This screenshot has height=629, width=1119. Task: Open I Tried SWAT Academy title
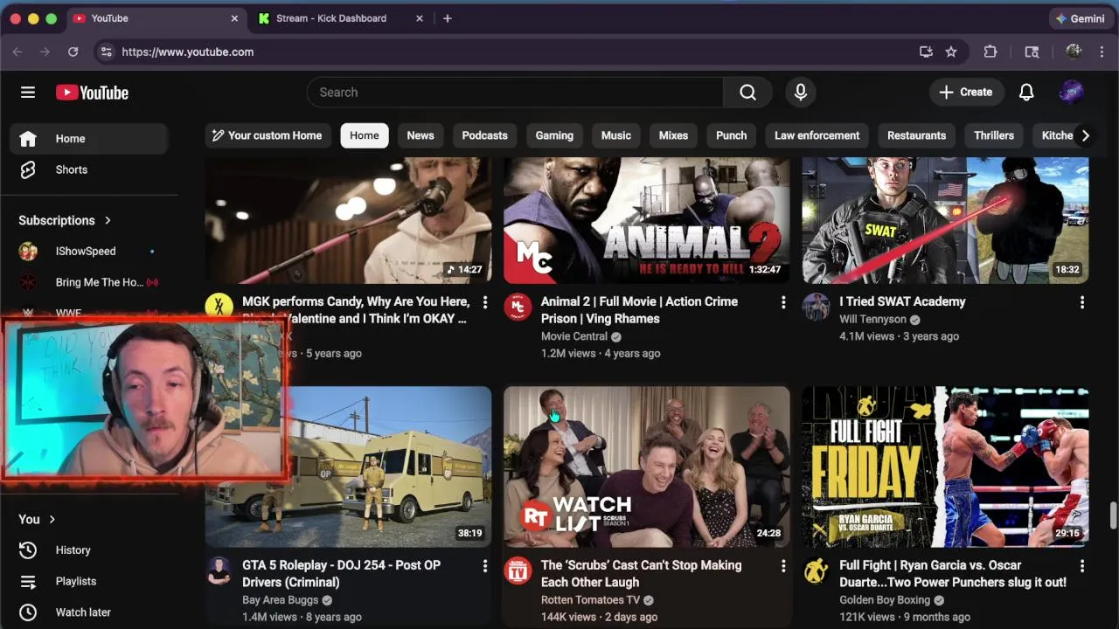click(902, 301)
